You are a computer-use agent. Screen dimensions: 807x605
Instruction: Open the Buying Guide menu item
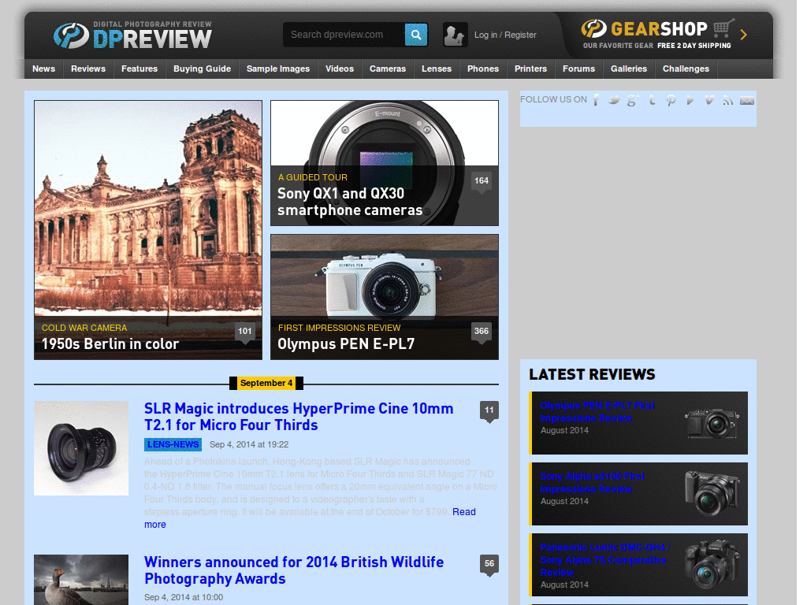point(202,69)
